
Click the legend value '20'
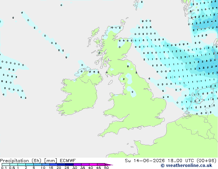coord(59,168)
